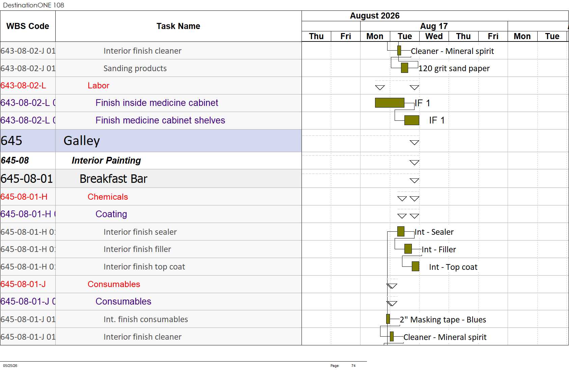Select the WBS Code column header
Image resolution: width=569 pixels, height=370 pixels.
point(28,26)
